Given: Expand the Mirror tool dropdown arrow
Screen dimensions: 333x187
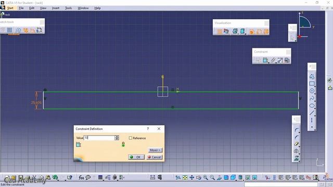Looking at the screenshot, I should (299, 154).
